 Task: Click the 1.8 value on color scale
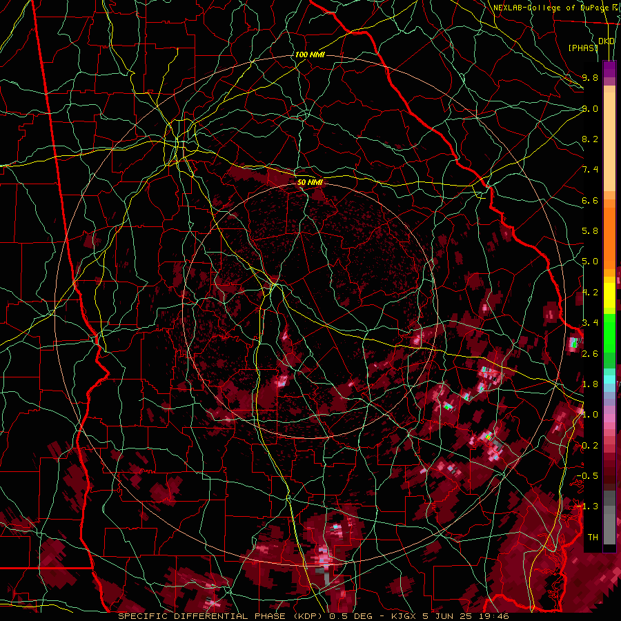pyautogui.click(x=590, y=384)
